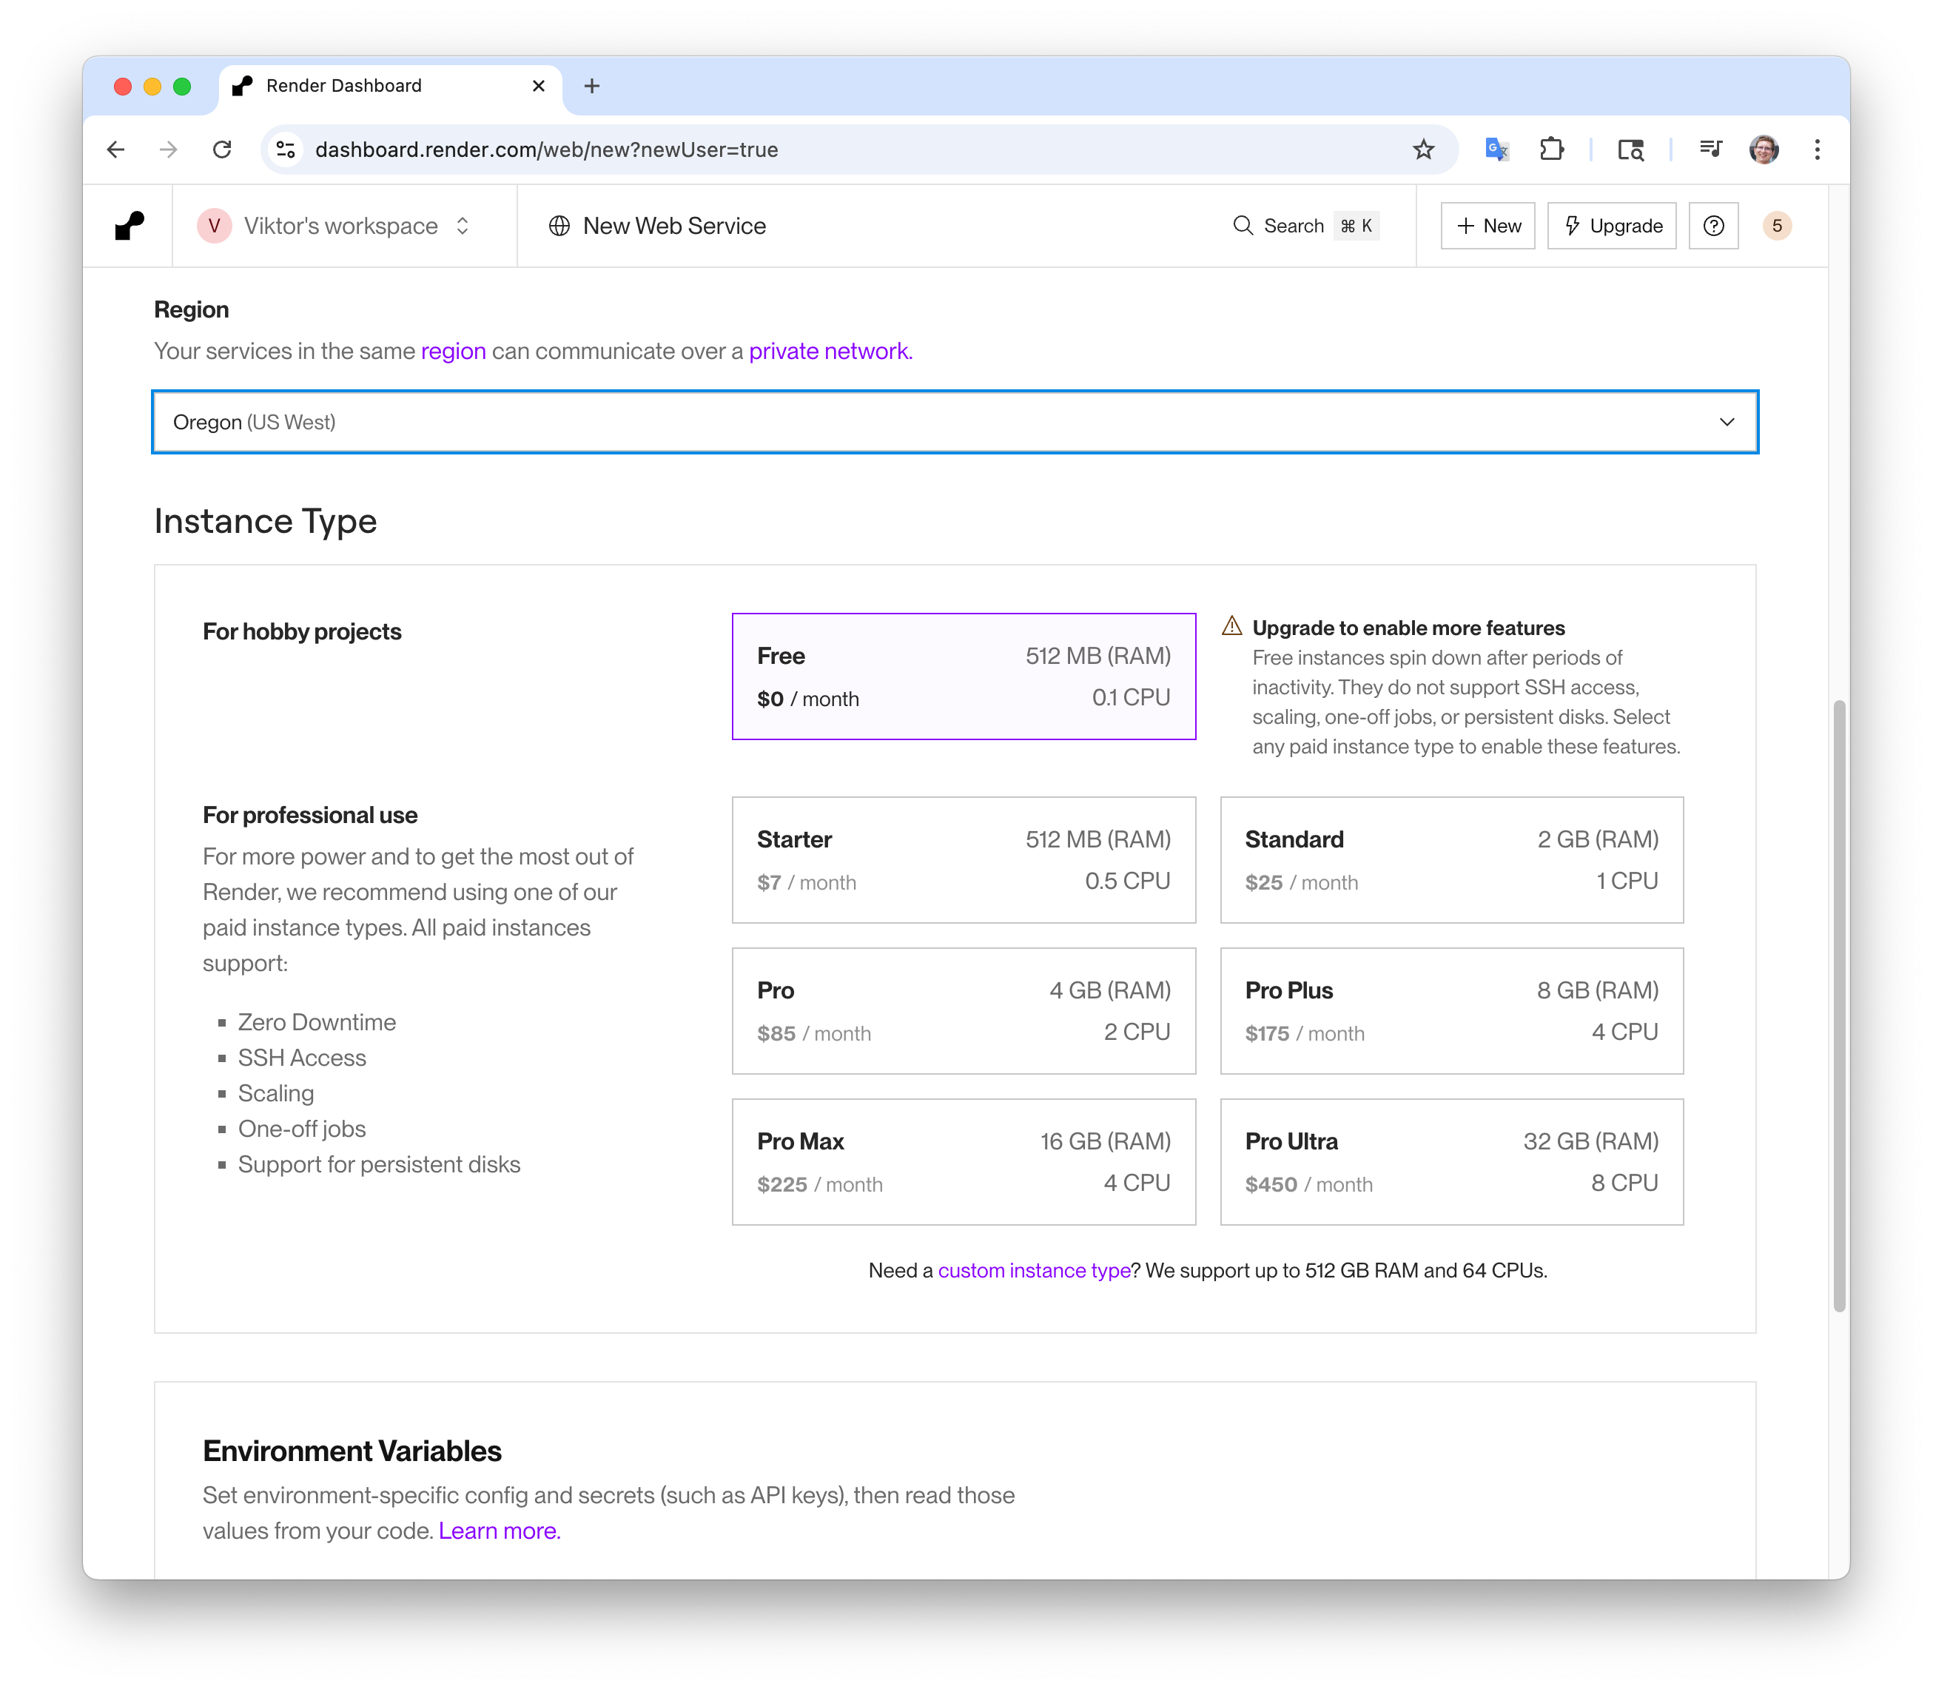1933x1689 pixels.
Task: Reload the page in the browser
Action: point(223,150)
